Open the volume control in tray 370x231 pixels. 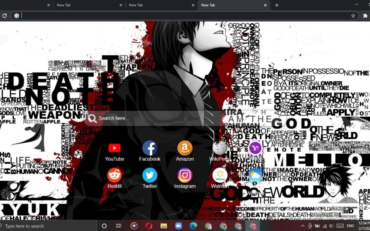click(331, 226)
